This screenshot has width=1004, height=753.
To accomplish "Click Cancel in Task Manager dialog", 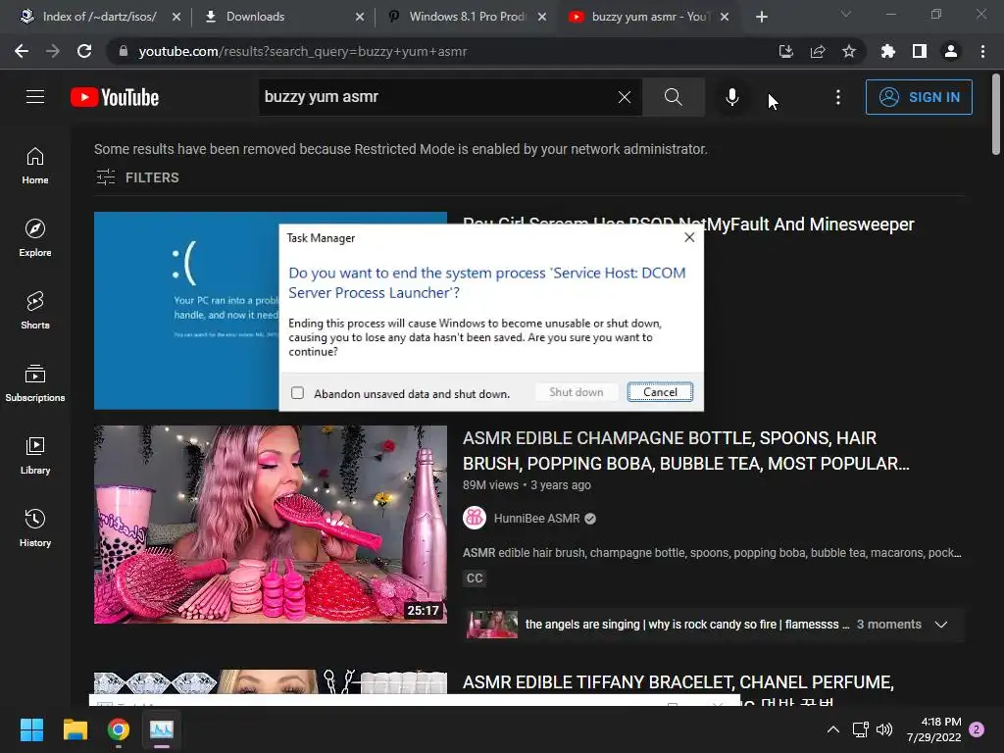I will tap(660, 392).
